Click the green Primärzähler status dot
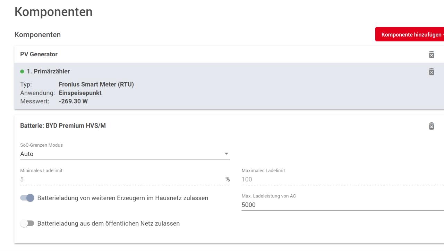The height and width of the screenshot is (251, 444). [22, 72]
